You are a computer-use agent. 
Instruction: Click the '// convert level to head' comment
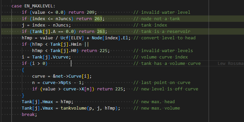[164, 38]
